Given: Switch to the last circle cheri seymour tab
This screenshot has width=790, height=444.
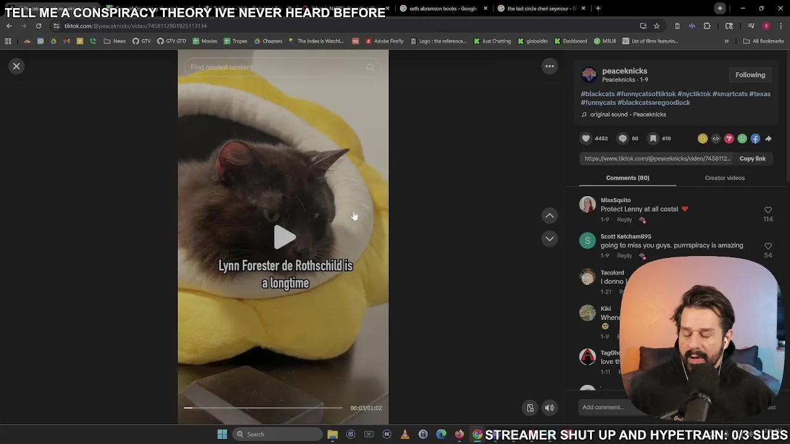Looking at the screenshot, I should point(541,9).
